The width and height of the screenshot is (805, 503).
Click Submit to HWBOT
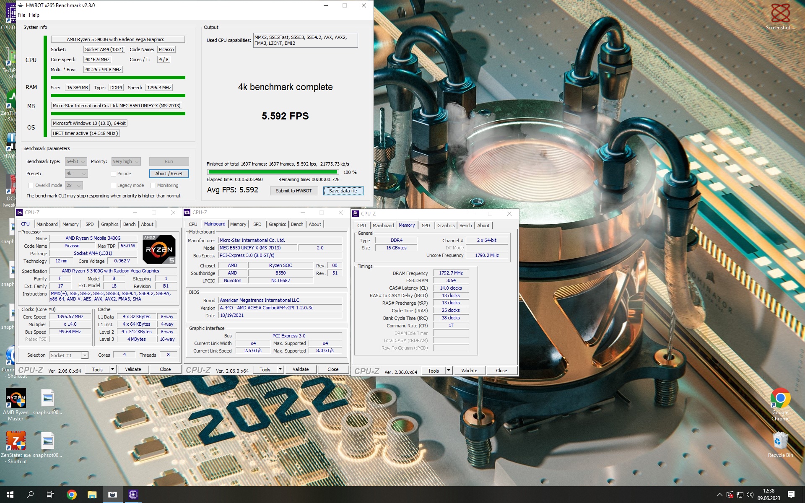[293, 191]
